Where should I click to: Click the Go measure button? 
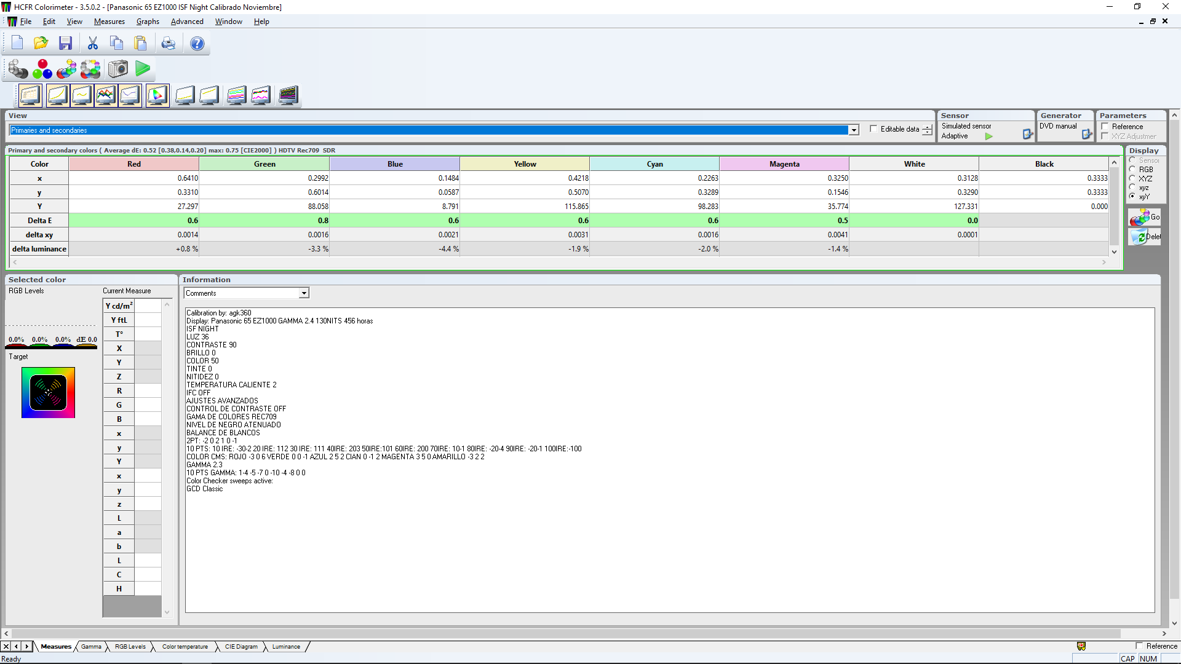point(1144,217)
